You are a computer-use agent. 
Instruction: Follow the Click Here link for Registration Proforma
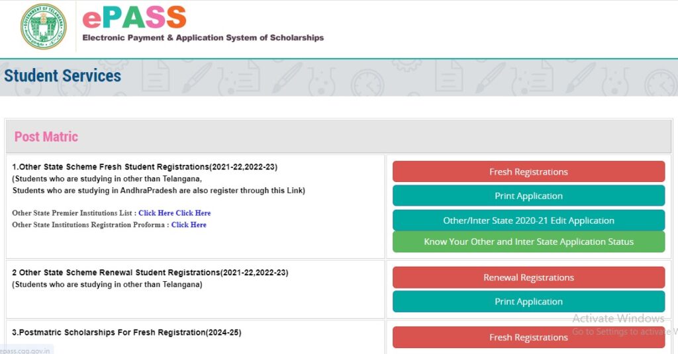pyautogui.click(x=189, y=225)
